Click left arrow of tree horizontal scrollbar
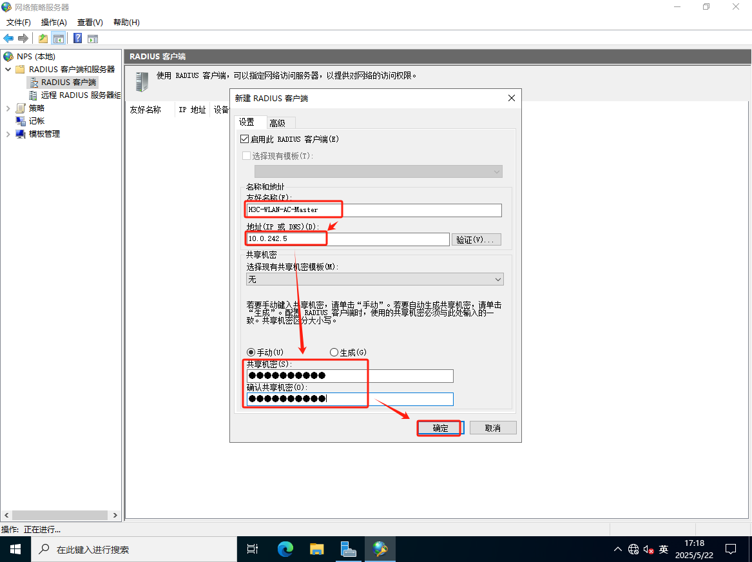This screenshot has height=562, width=752. pyautogui.click(x=6, y=515)
